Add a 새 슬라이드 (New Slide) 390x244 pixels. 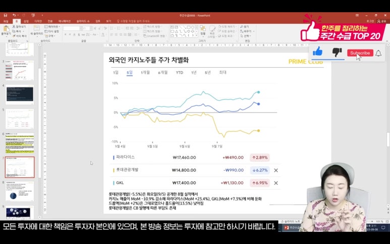pos(37,30)
